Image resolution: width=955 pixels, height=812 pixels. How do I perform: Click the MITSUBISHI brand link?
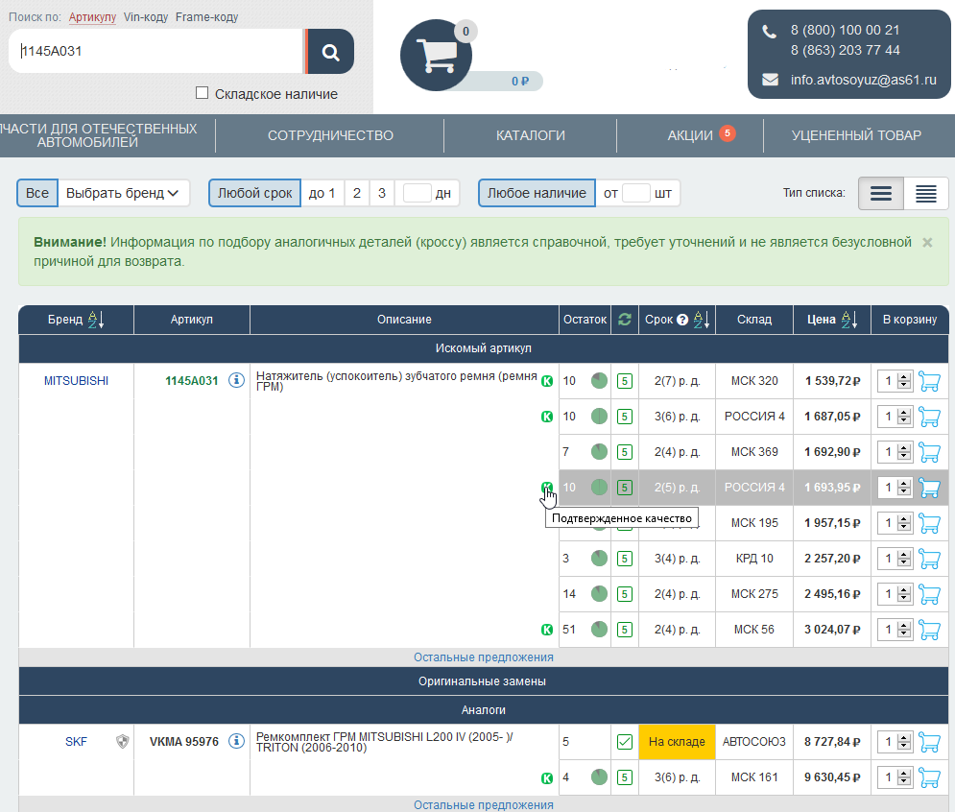pos(76,381)
